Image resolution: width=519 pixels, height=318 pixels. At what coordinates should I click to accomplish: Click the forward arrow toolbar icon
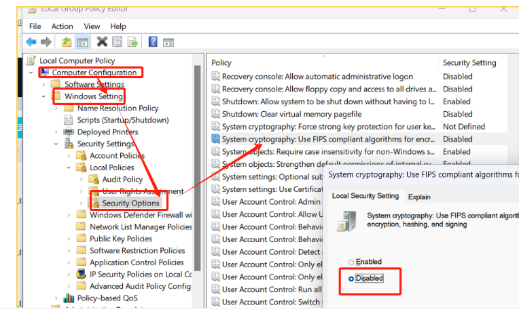point(46,42)
